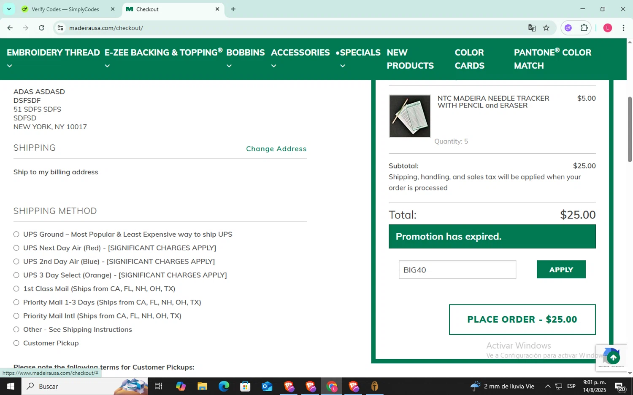This screenshot has width=633, height=395.
Task: Select UPS Next Day Air (Red) option
Action: click(16, 248)
